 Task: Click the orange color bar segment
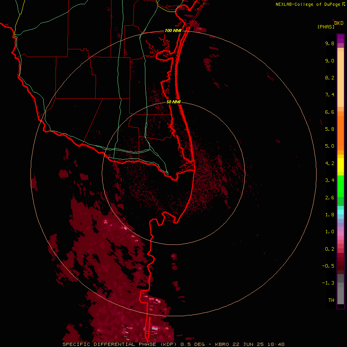click(x=340, y=133)
